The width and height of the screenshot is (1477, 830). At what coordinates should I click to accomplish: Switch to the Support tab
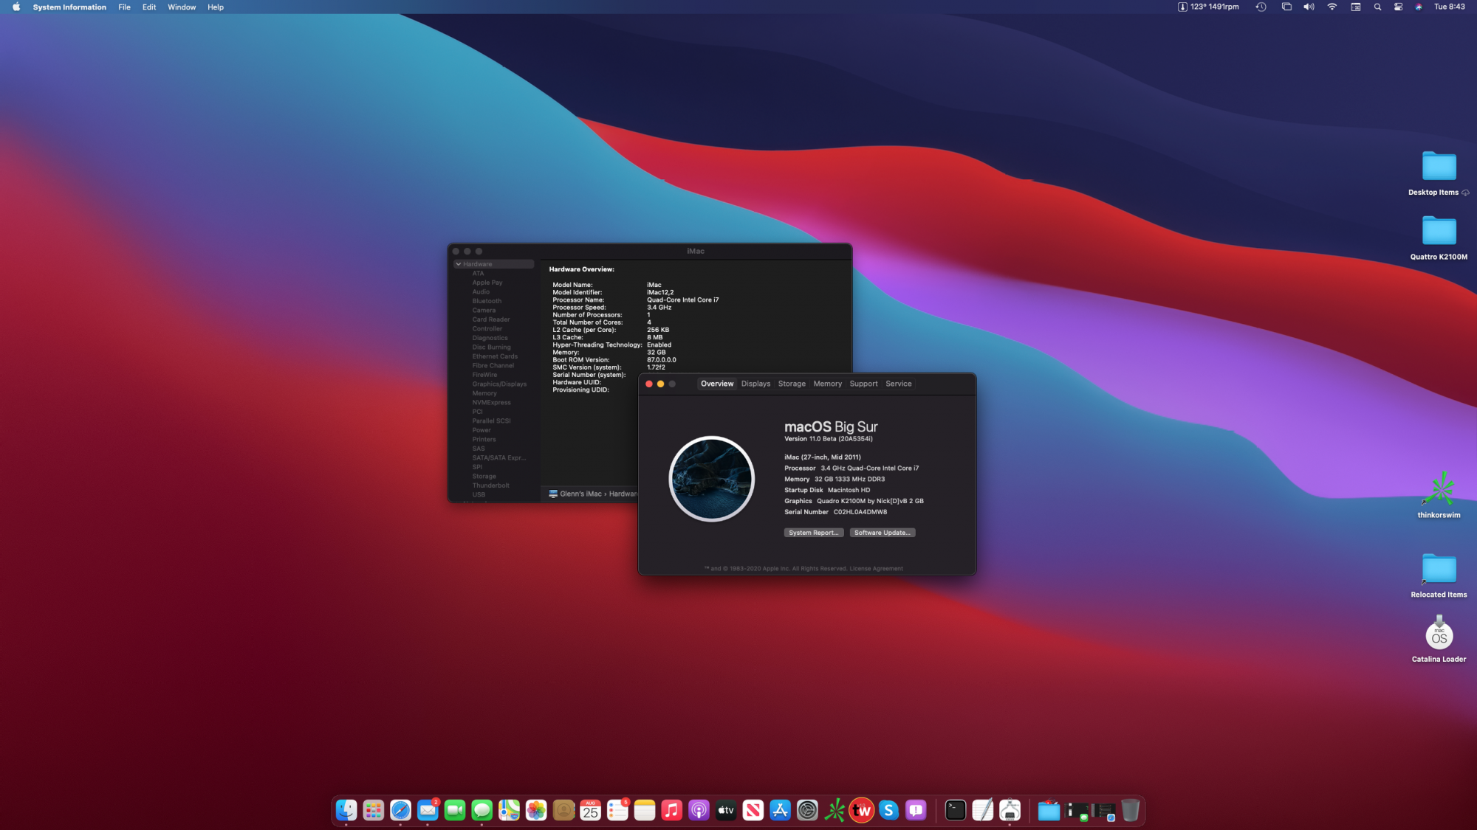(863, 384)
